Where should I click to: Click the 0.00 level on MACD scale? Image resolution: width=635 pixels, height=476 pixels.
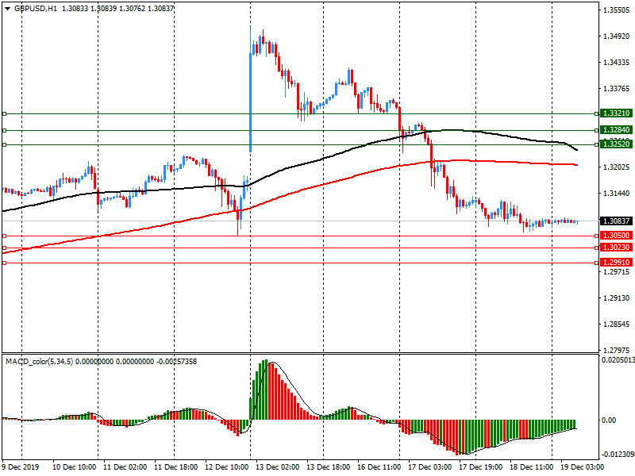click(x=611, y=420)
